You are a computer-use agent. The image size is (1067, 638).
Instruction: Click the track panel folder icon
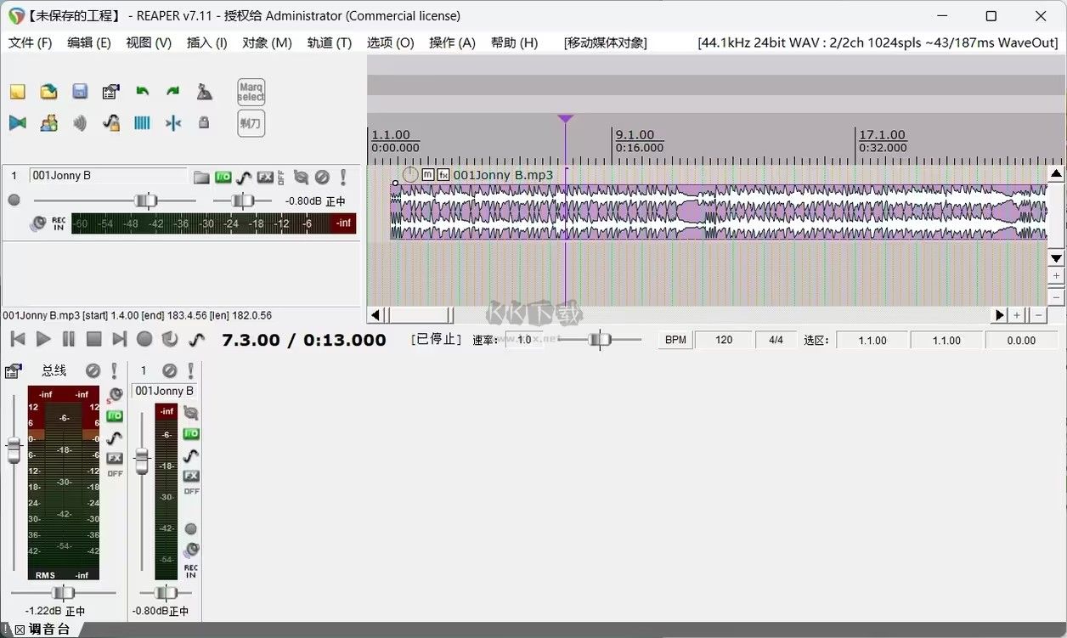click(x=201, y=177)
